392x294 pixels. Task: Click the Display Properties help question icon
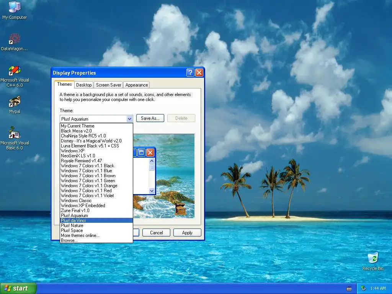[x=190, y=72]
